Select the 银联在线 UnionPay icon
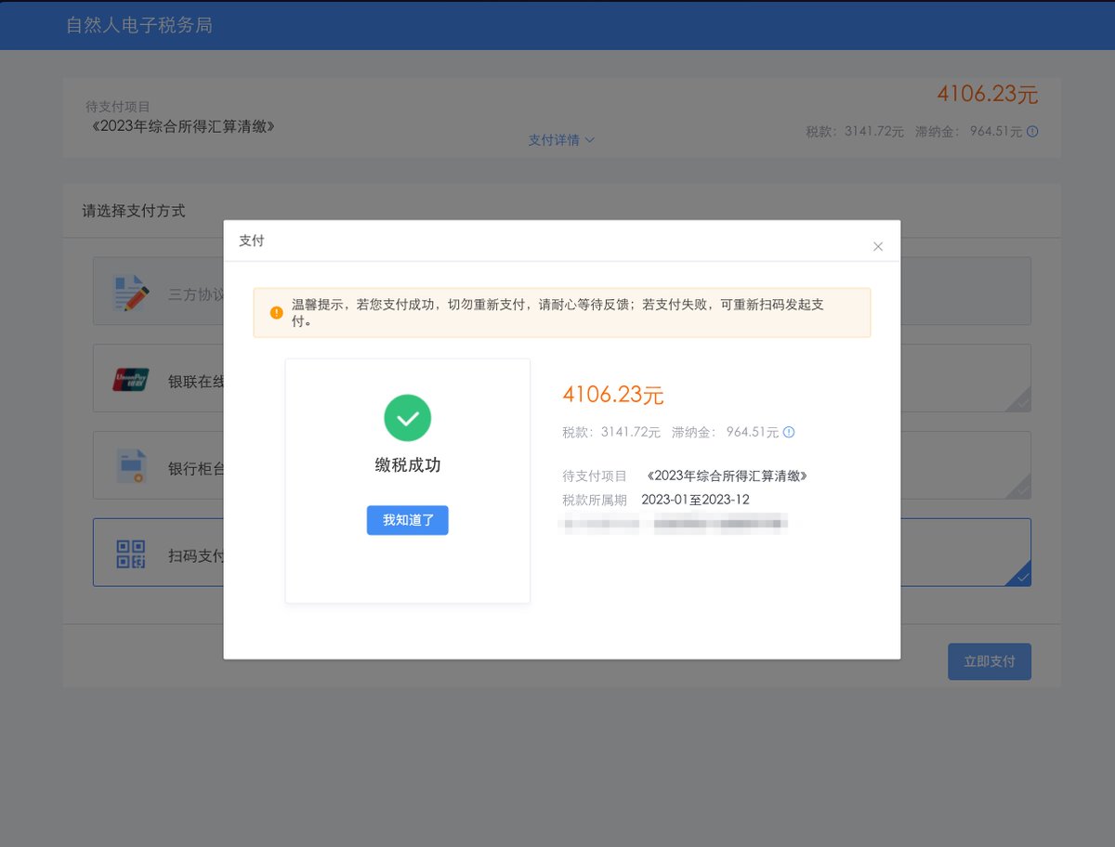Viewport: 1115px width, 847px height. click(x=131, y=379)
